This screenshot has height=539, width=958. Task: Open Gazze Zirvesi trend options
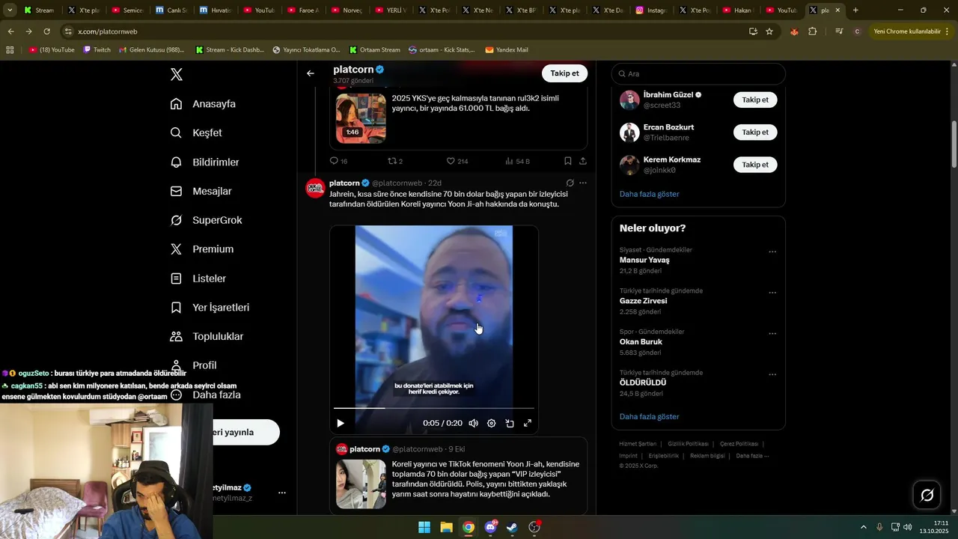point(772,293)
